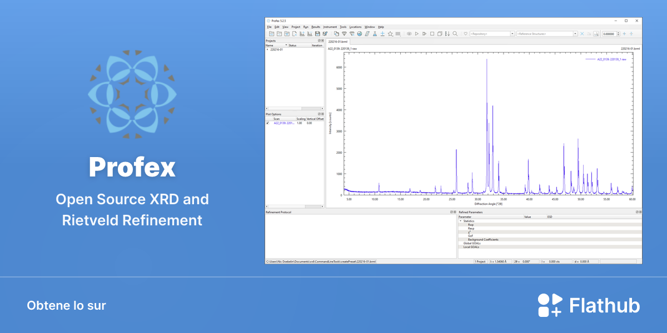Open the Tools menu
This screenshot has height=333, width=667.
343,27
